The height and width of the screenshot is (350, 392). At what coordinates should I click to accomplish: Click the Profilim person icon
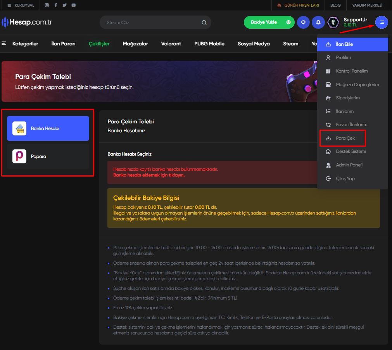(x=328, y=58)
